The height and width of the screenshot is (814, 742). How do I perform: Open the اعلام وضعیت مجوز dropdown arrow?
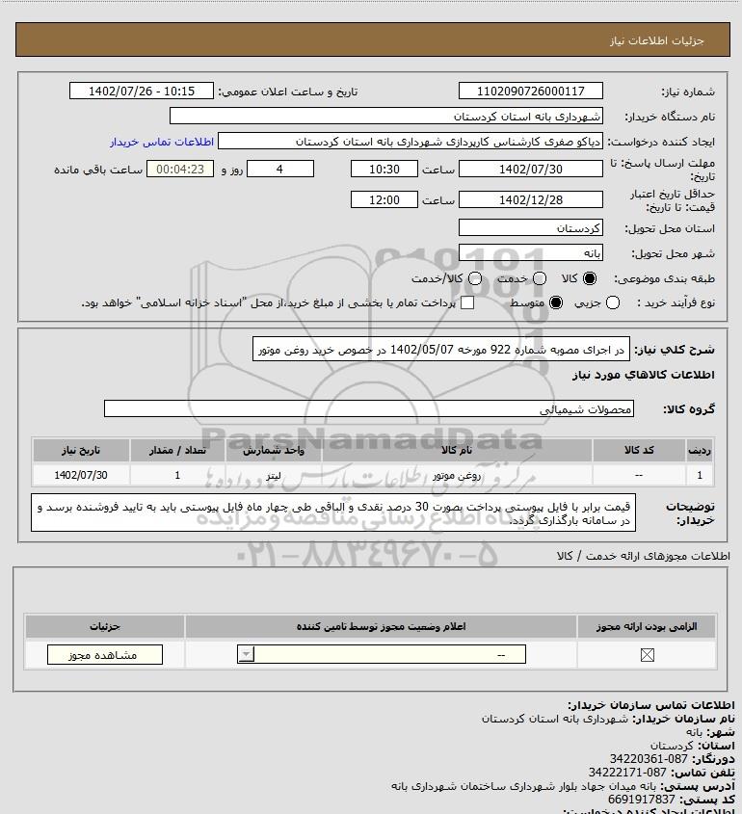pos(246,655)
